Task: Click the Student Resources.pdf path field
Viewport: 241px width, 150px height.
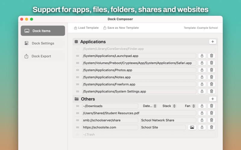Action: [139, 113]
